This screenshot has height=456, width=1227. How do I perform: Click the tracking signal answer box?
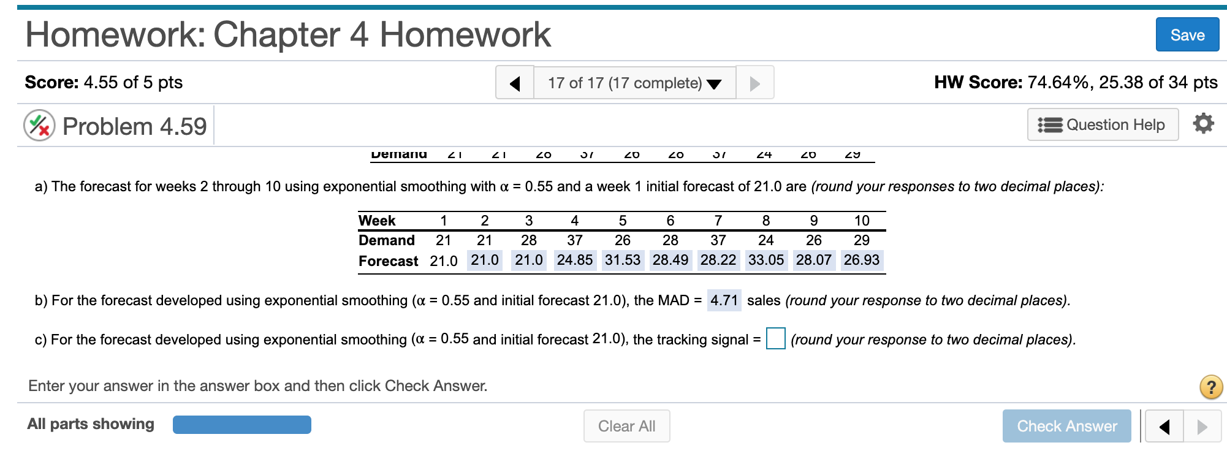click(776, 338)
